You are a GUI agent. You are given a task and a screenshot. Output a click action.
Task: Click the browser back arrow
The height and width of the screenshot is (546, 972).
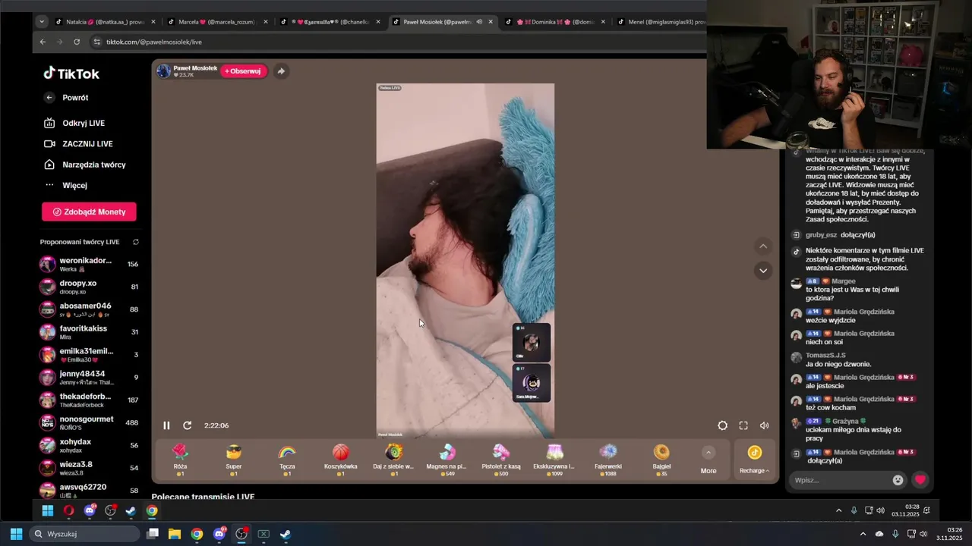[x=43, y=42]
